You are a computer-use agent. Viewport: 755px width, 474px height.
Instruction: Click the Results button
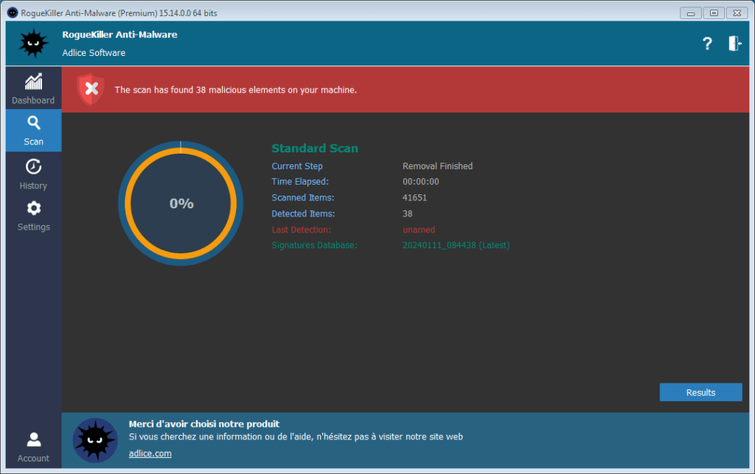[700, 392]
